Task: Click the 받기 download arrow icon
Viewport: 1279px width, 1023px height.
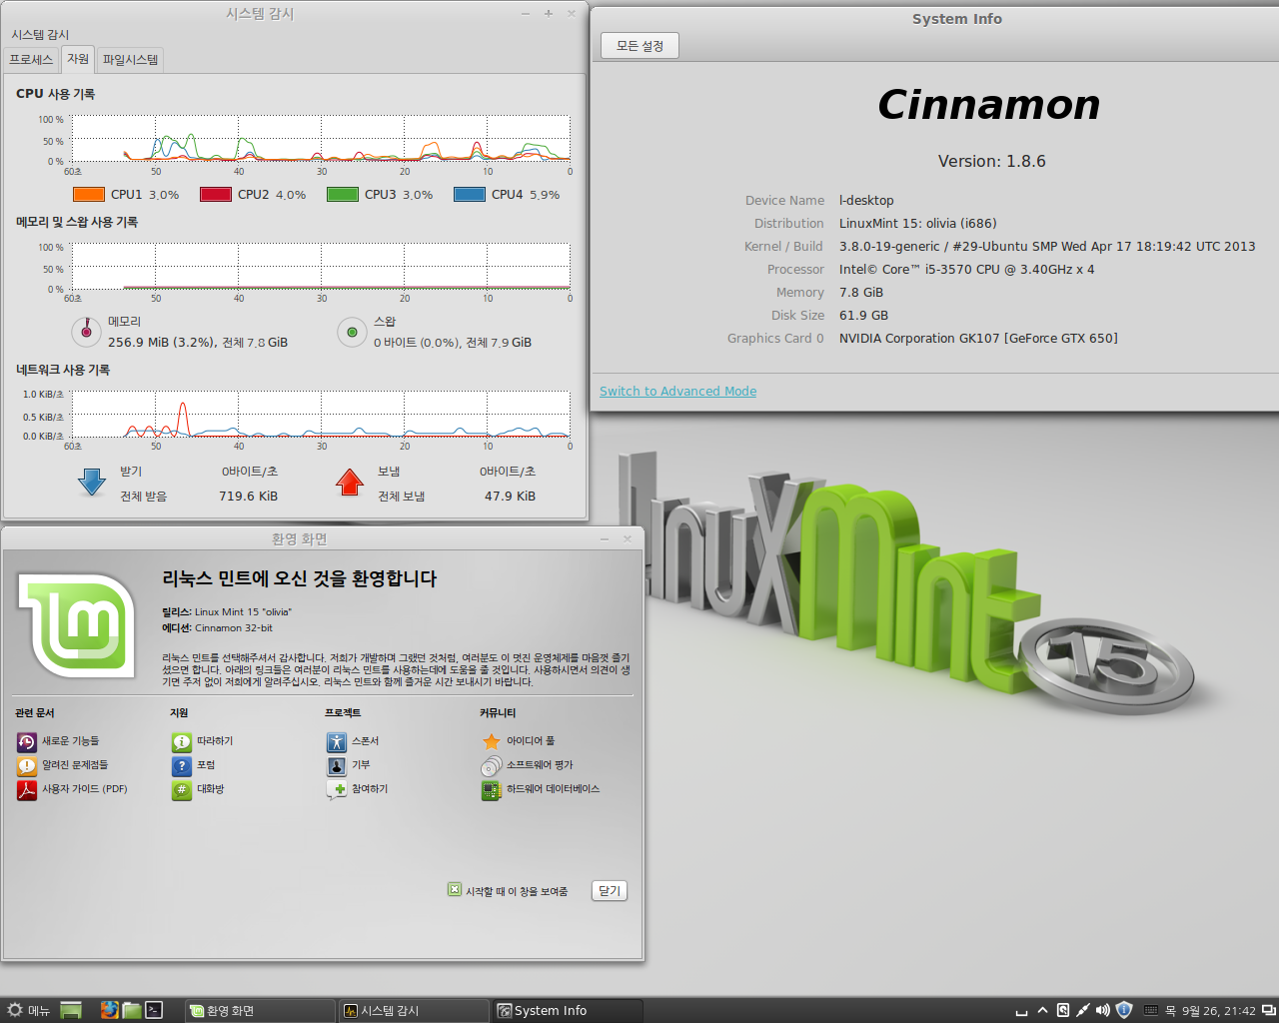Action: coord(92,483)
